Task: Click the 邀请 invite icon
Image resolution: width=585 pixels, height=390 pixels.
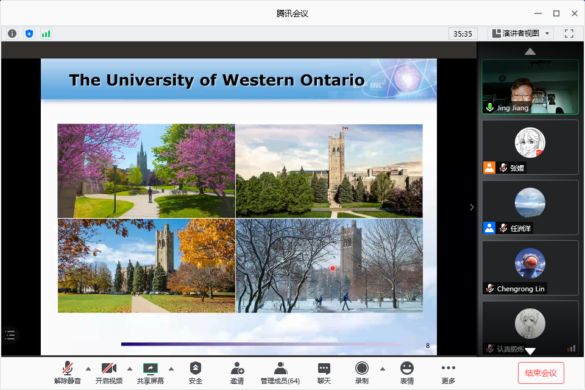Action: point(237,372)
